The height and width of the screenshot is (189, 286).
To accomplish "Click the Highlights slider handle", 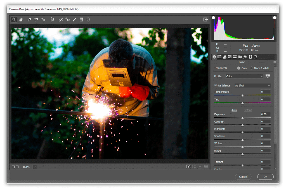I will [242, 133].
